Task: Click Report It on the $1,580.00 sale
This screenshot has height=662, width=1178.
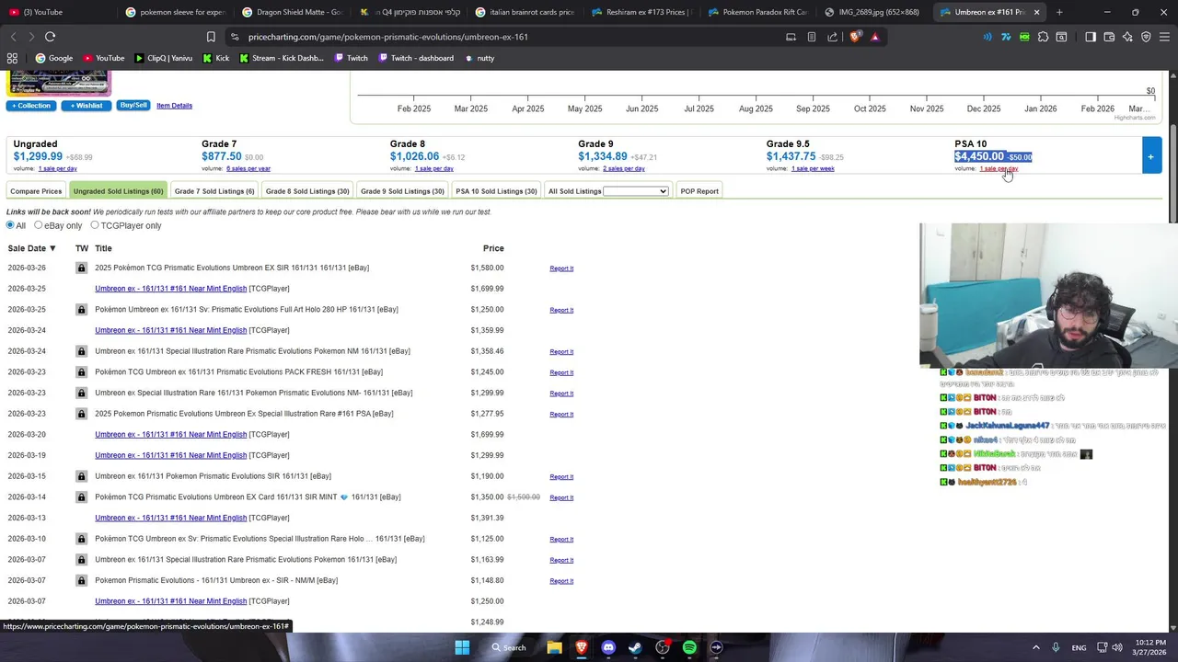Action: coord(561,268)
